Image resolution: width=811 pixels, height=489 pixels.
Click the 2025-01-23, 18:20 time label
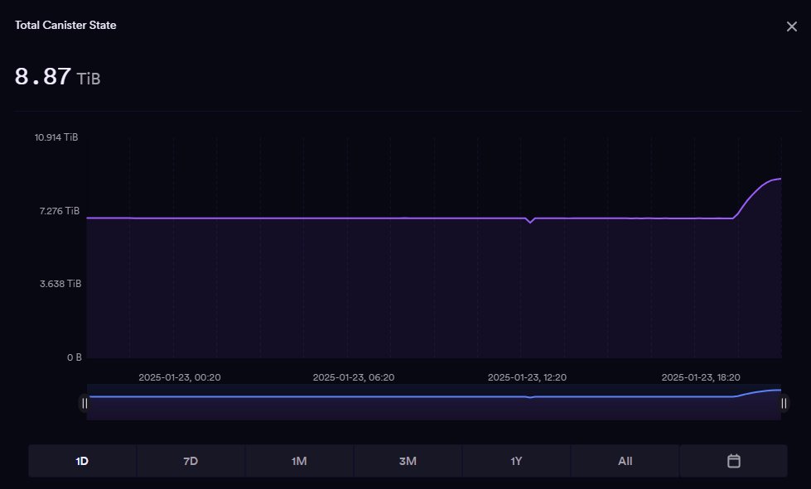701,377
